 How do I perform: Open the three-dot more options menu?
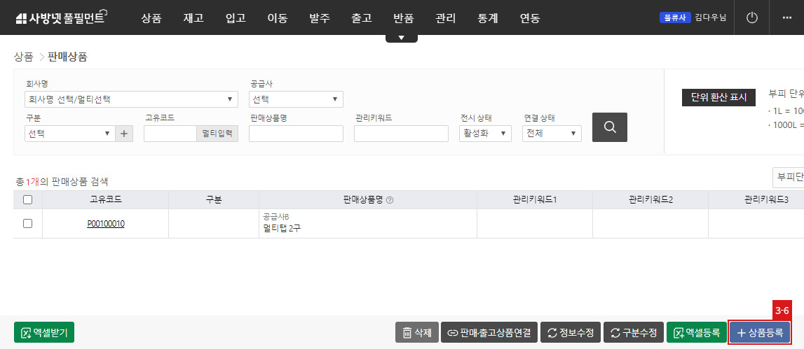pyautogui.click(x=787, y=18)
